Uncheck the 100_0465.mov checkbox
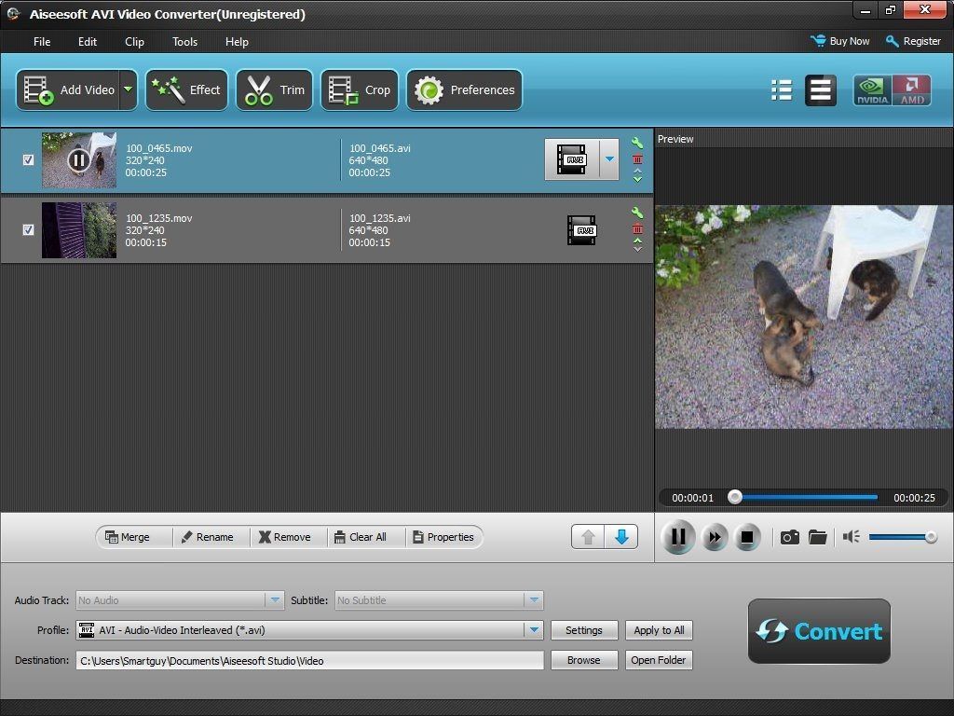Screen dimensions: 954x716 pos(28,160)
